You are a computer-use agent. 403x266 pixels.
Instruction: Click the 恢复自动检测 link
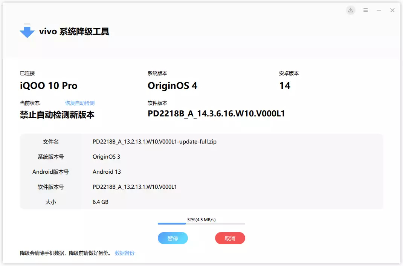coord(80,103)
